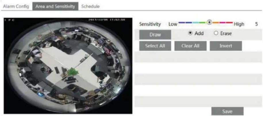Click the red segment of sensitivity slider

point(229,22)
